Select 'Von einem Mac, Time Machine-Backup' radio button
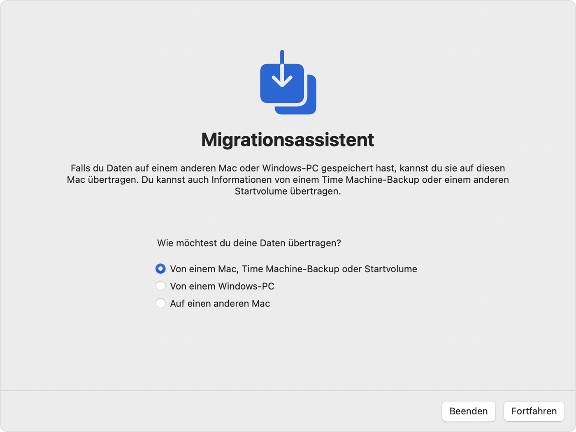 pos(160,269)
